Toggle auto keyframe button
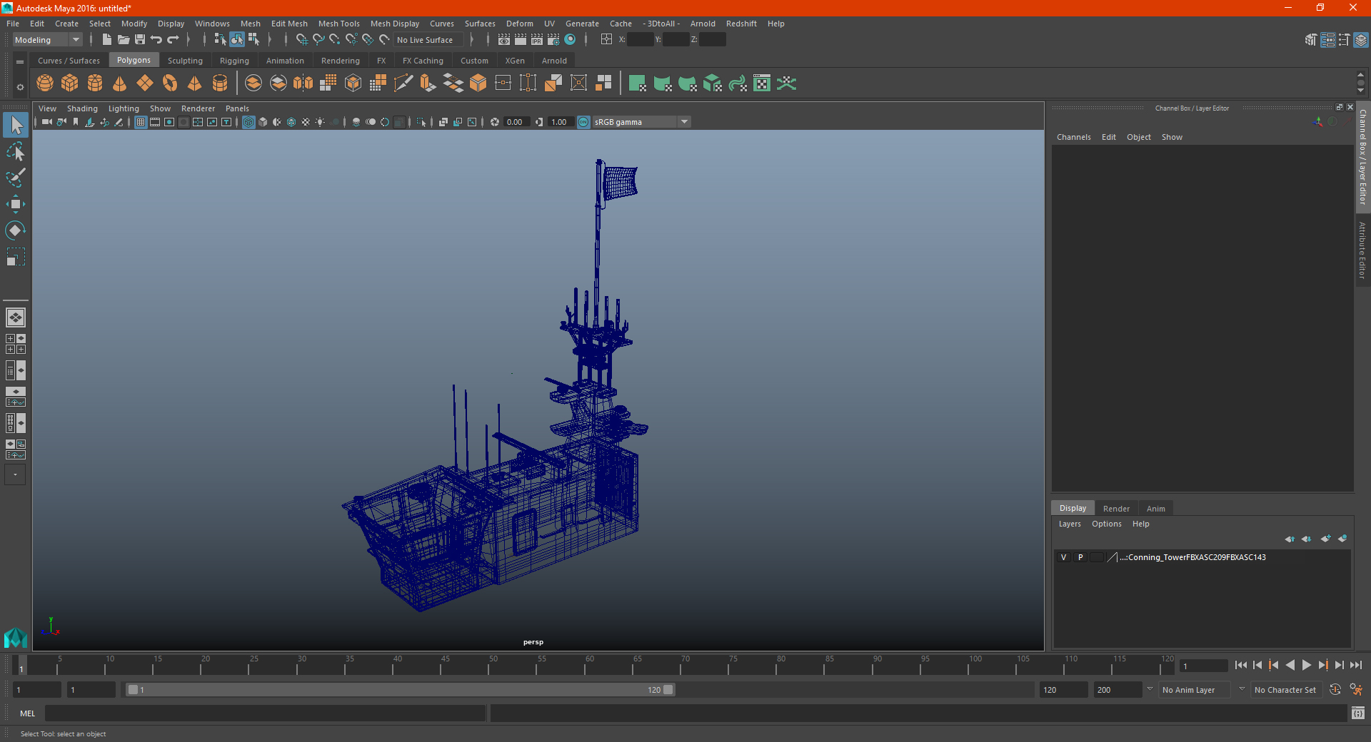1371x742 pixels. [x=1335, y=689]
